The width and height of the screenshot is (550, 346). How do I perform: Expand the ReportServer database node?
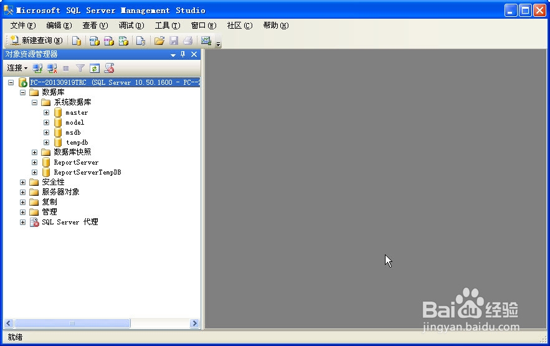[x=34, y=163]
